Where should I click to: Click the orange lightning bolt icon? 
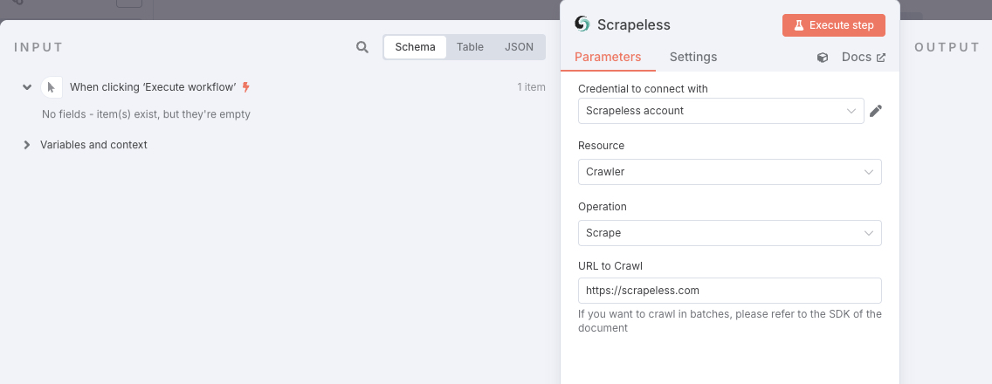pos(246,87)
